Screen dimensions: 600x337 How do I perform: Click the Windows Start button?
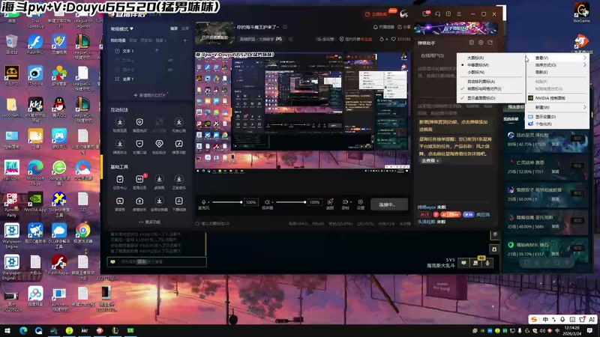7,330
